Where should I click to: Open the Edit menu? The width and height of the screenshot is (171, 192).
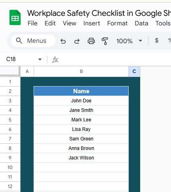pos(50,23)
